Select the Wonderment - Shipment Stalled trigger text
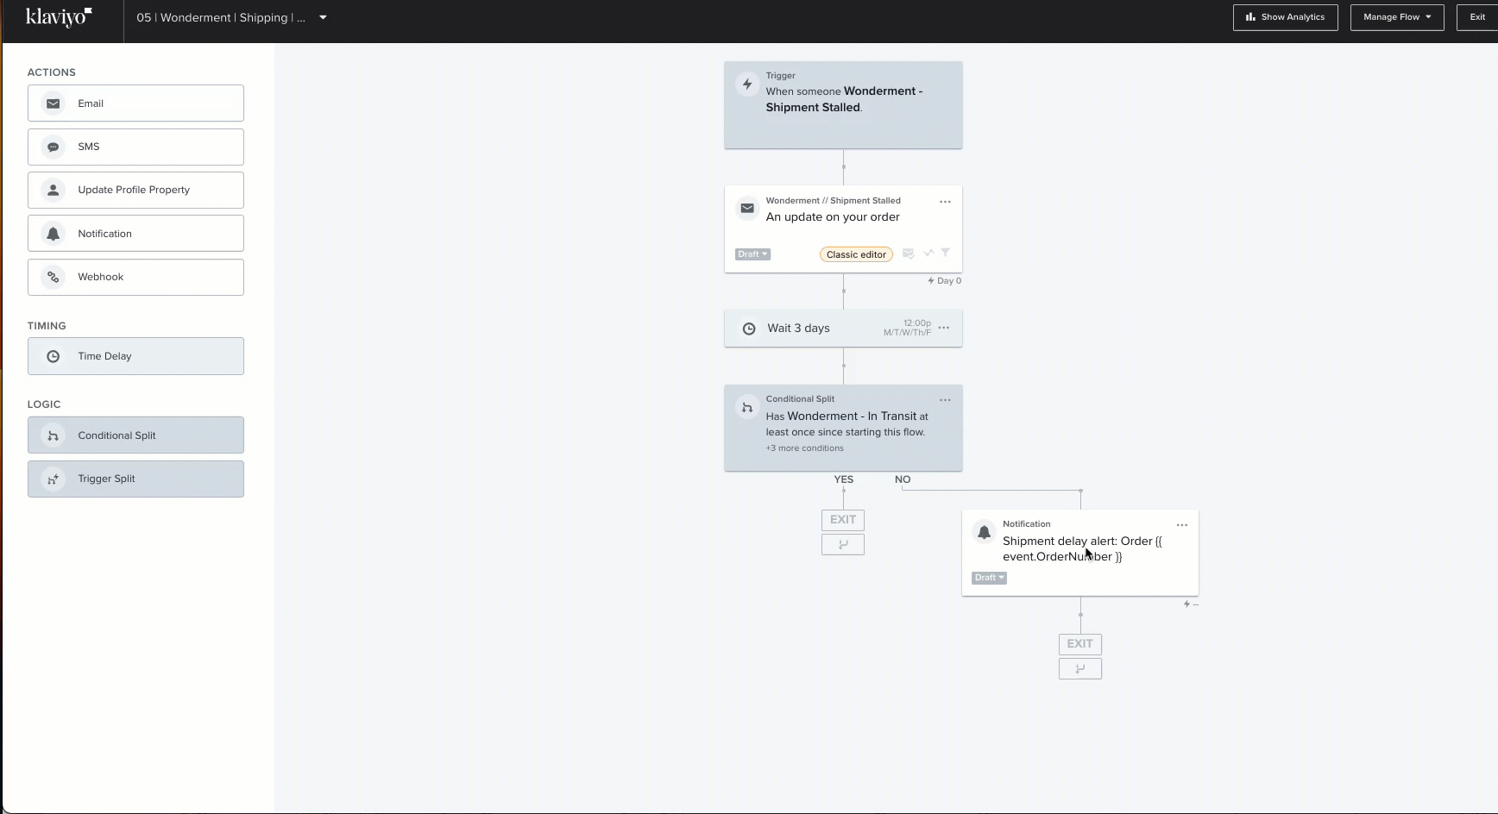The width and height of the screenshot is (1498, 814). (844, 99)
